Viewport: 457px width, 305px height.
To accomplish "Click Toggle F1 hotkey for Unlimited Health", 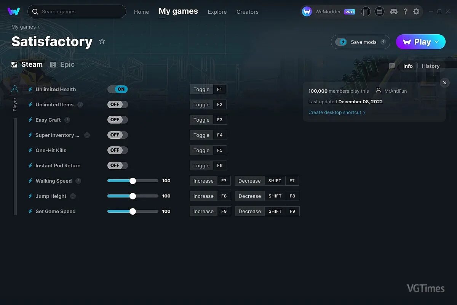I will 208,89.
